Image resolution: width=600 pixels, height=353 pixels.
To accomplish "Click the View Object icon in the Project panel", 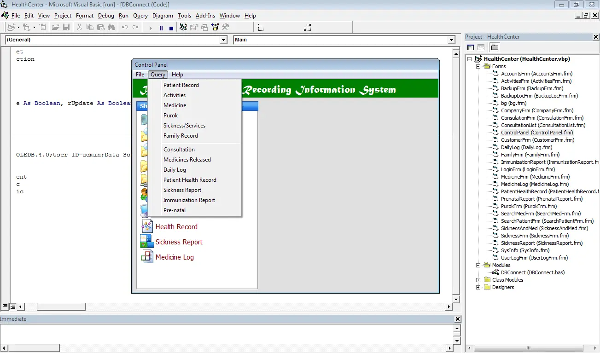I will point(481,47).
